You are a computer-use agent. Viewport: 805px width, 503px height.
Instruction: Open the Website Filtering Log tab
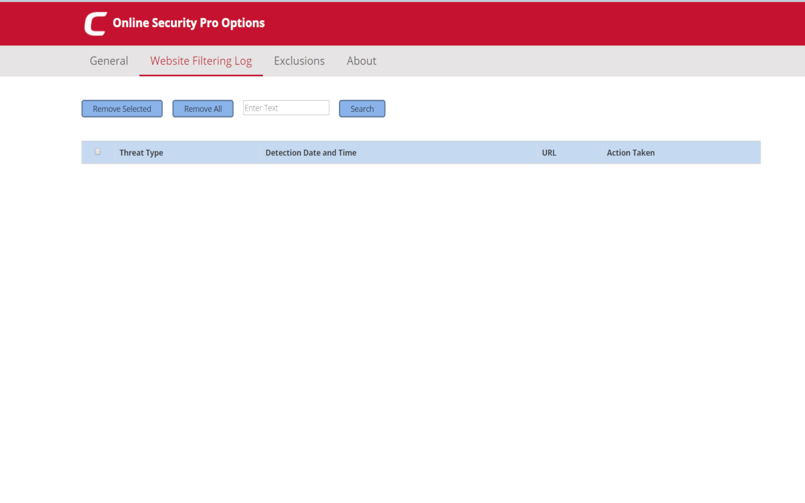point(201,60)
